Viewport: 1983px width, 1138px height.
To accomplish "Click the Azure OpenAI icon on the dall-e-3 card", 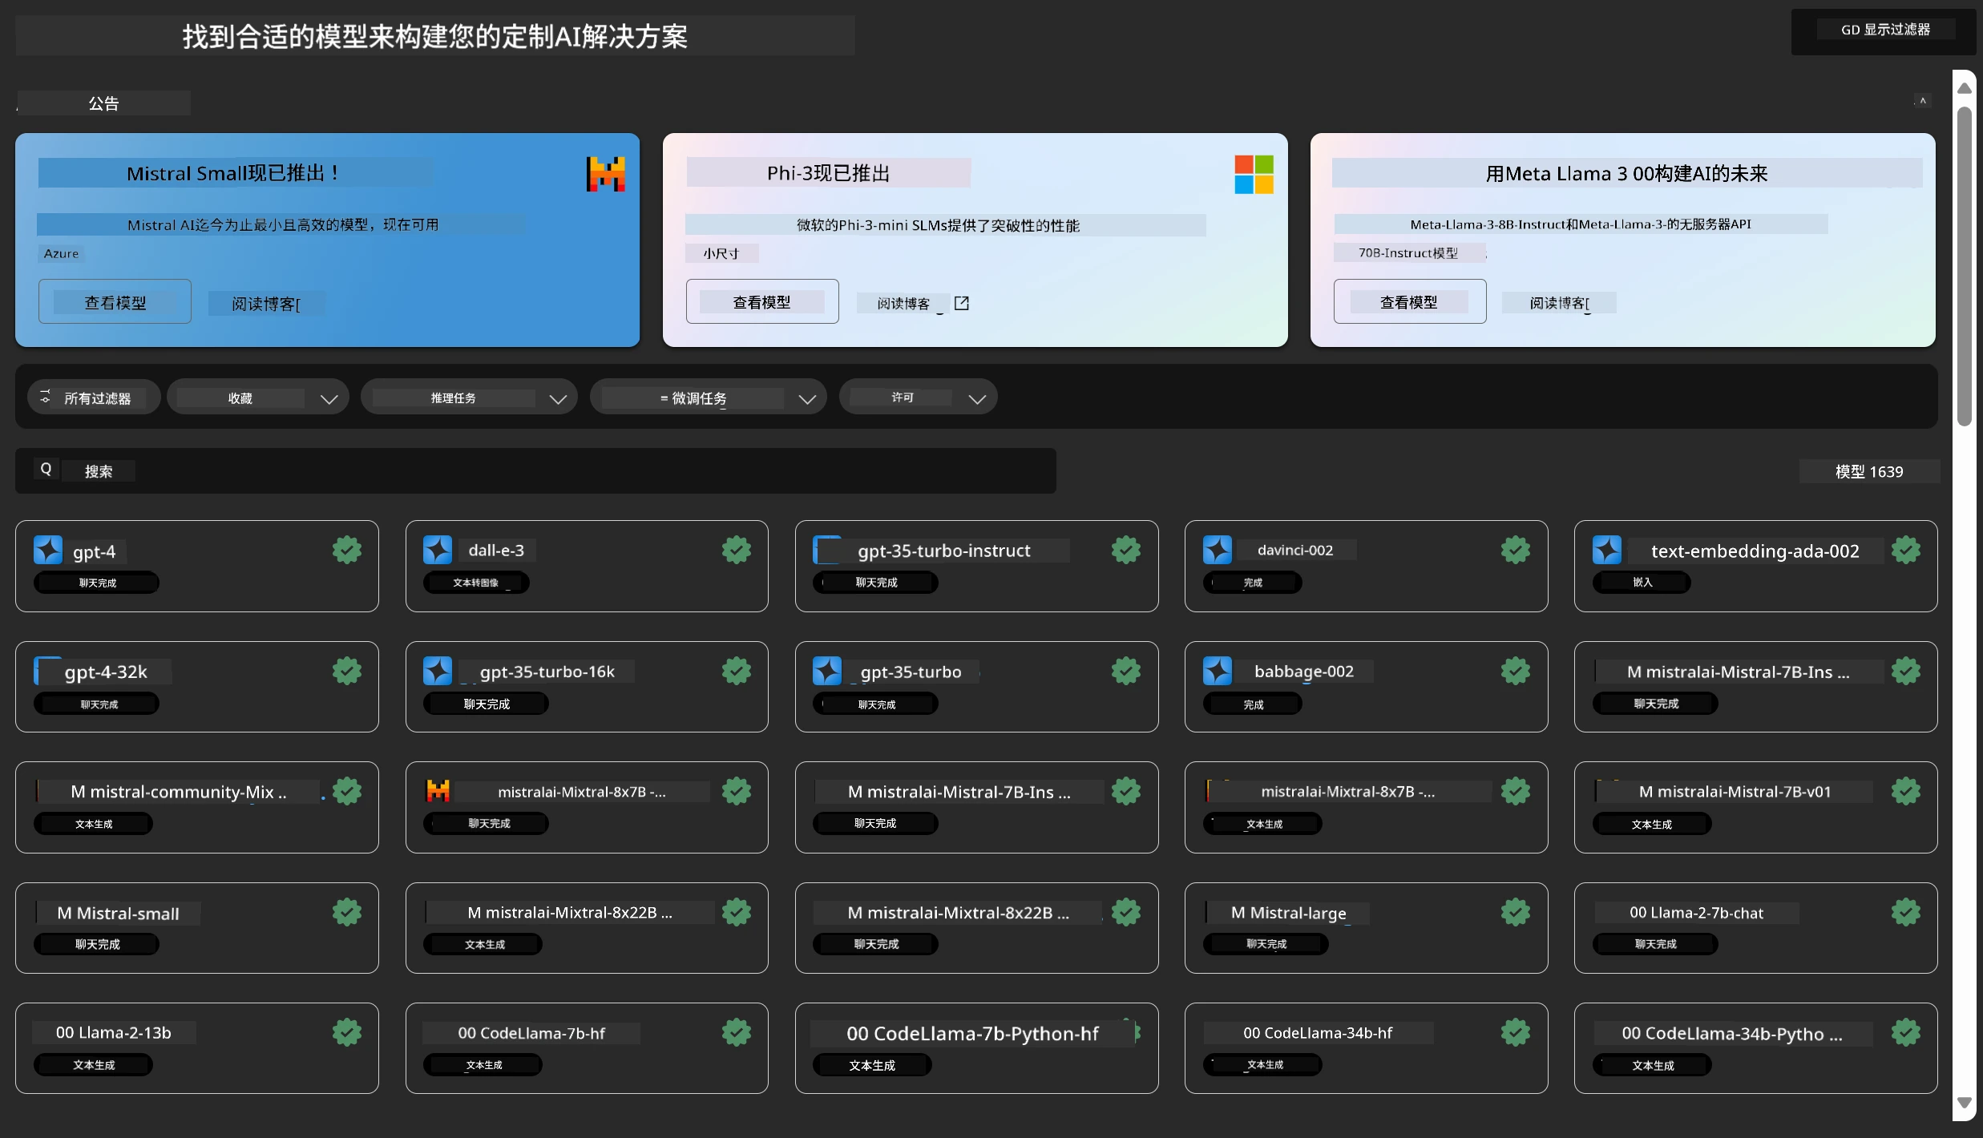I will tap(438, 550).
